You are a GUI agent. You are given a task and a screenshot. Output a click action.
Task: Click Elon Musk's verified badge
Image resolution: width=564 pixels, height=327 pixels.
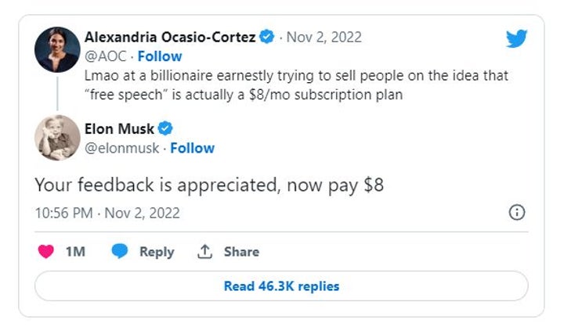(x=166, y=129)
